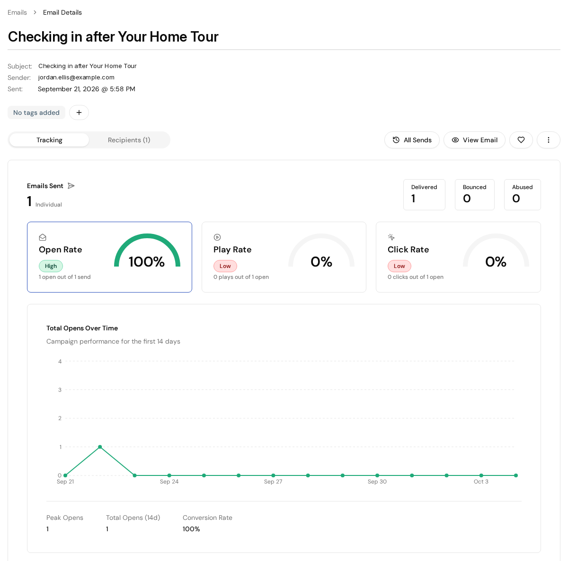568x561 pixels.
Task: Click the Sep 21 data point on chart
Action: [65, 475]
